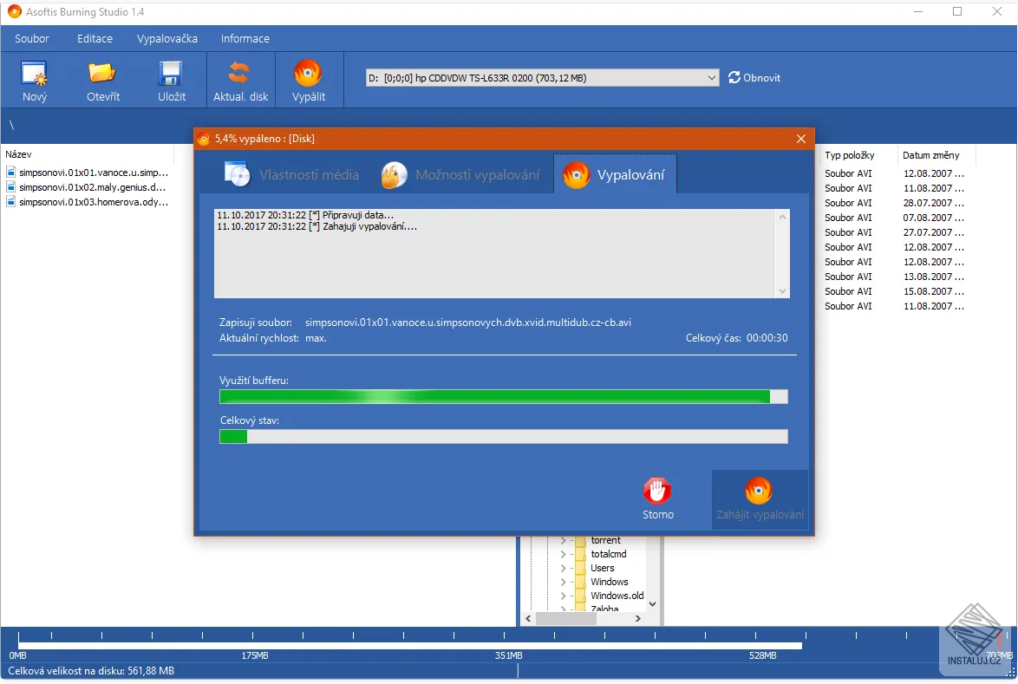Switch to the Možnosti vypalování tab

461,174
